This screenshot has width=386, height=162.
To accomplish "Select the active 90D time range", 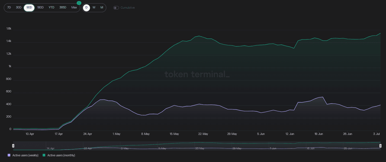I will click(29, 8).
